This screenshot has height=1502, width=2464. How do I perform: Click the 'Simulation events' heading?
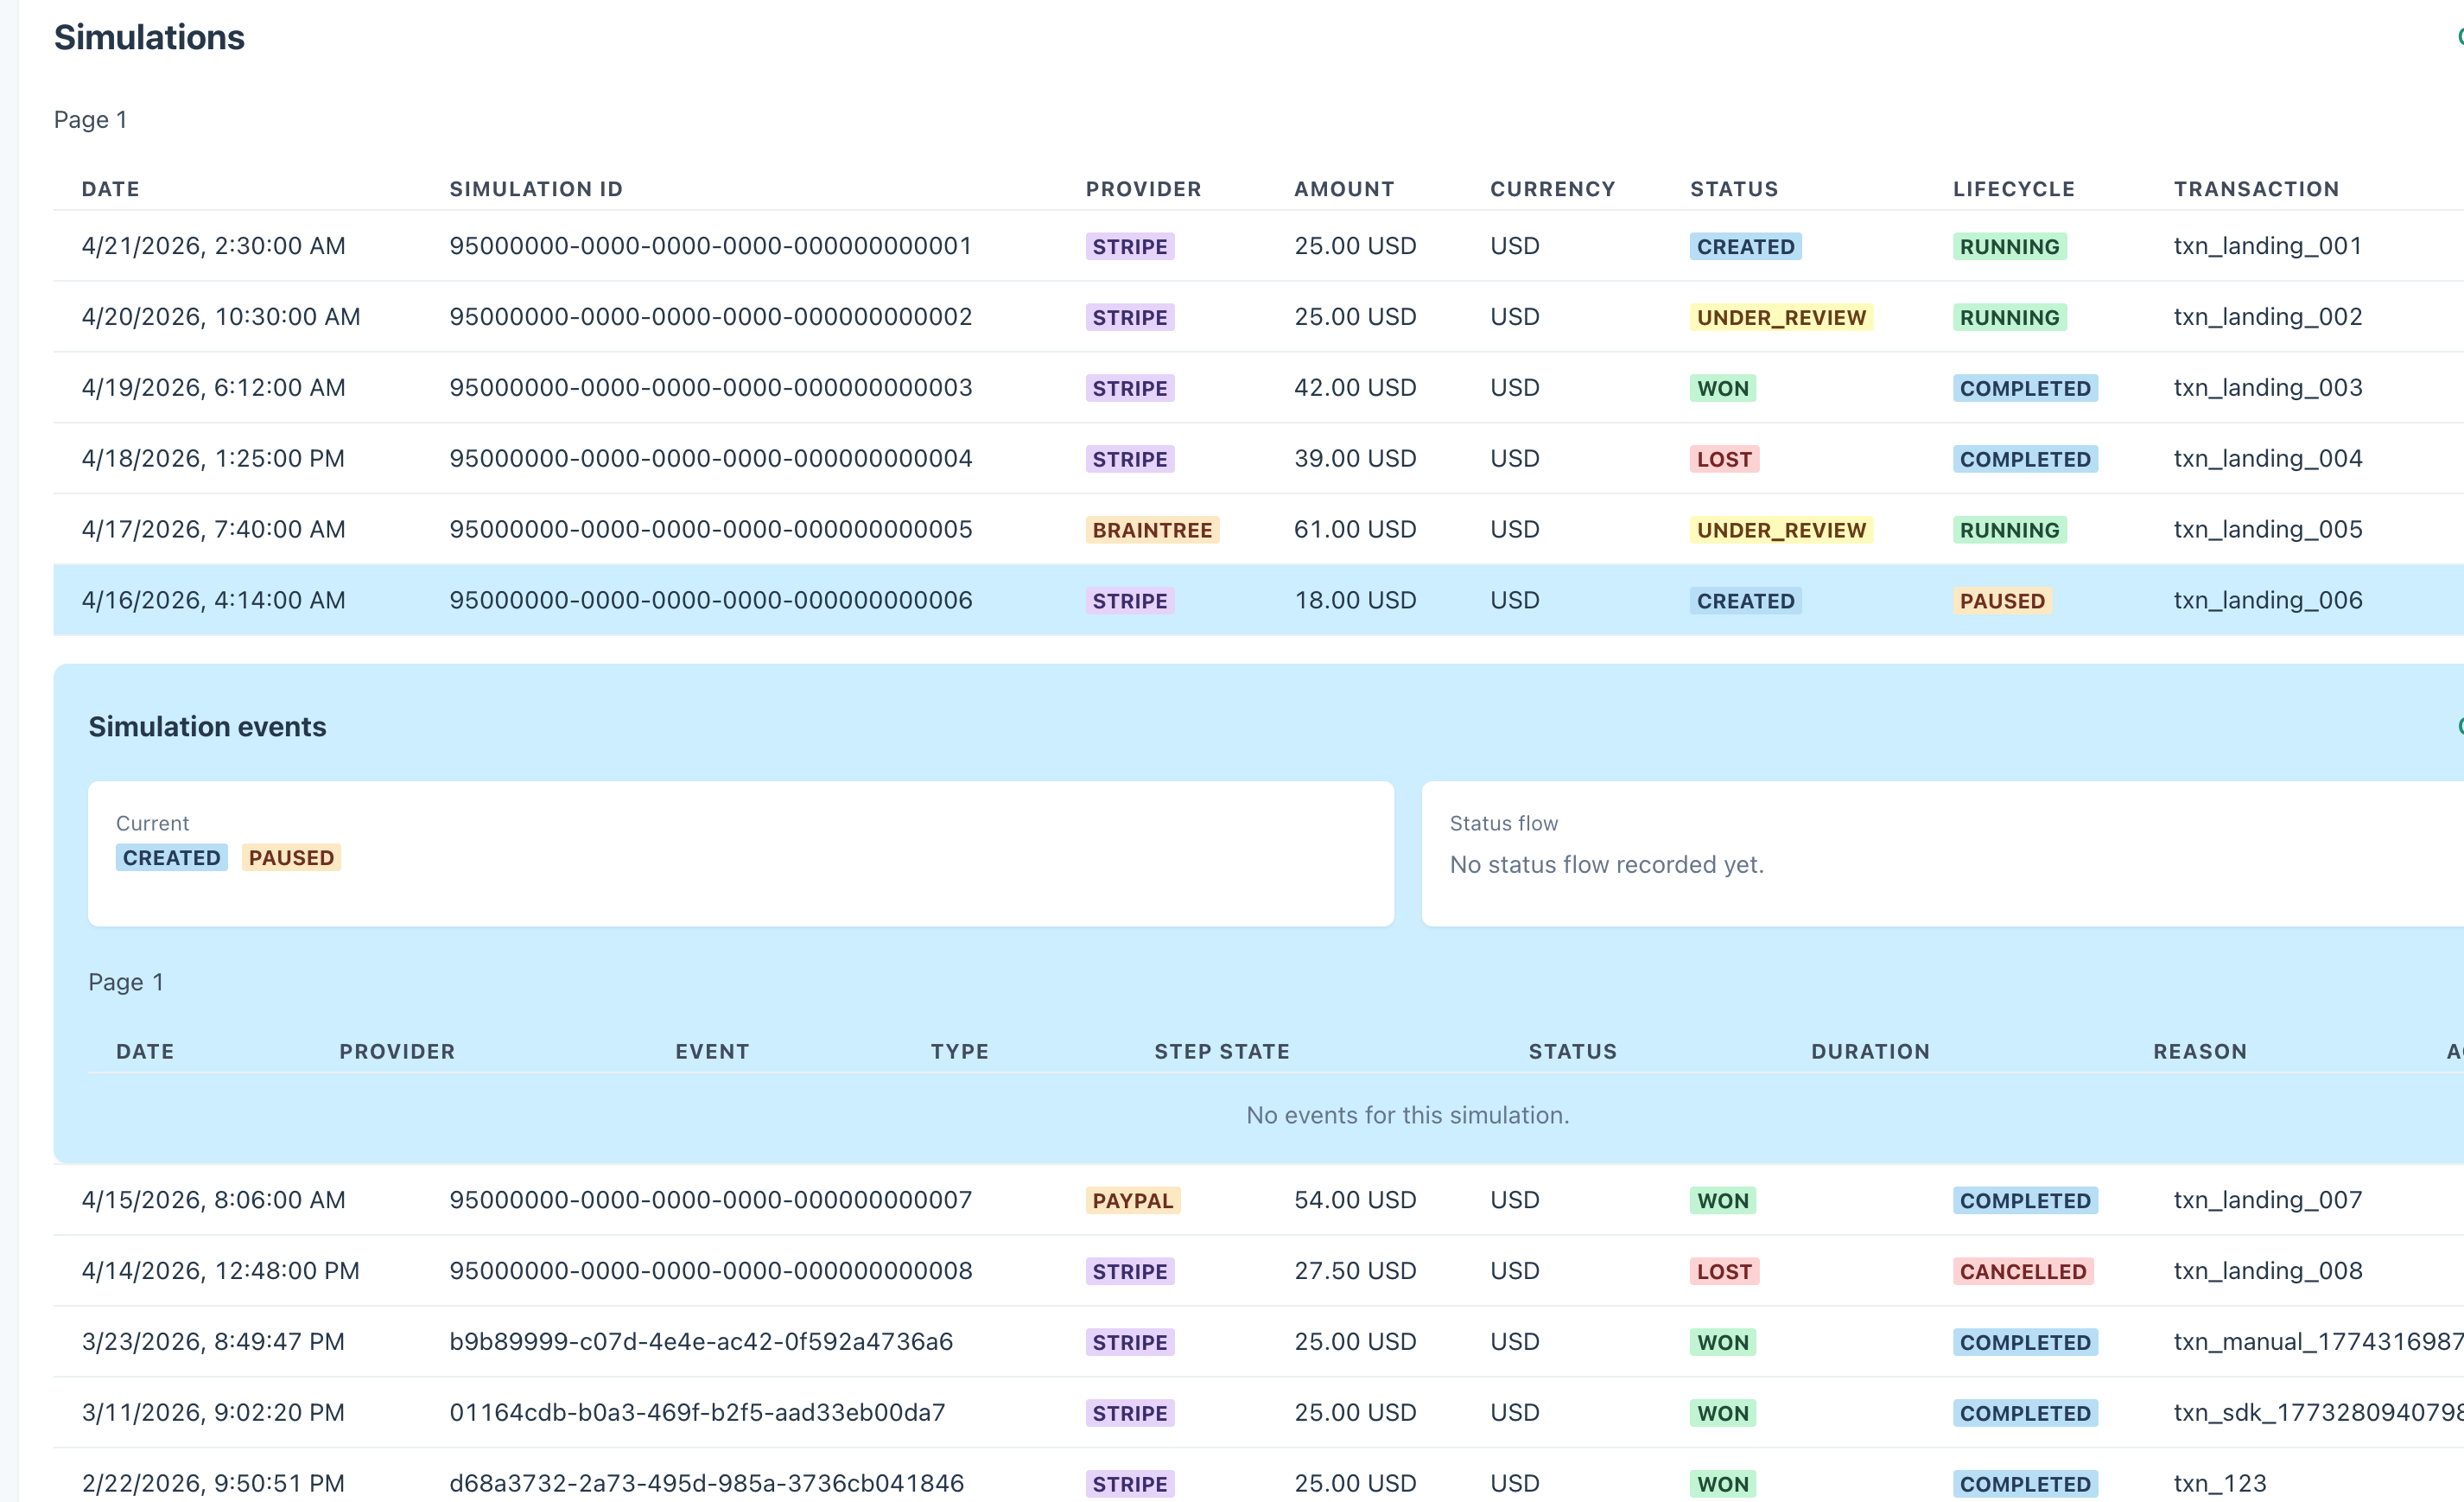point(207,727)
